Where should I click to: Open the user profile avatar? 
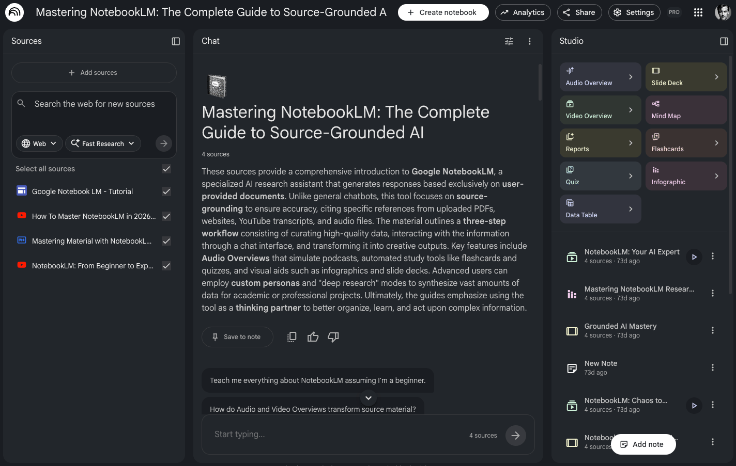click(723, 12)
